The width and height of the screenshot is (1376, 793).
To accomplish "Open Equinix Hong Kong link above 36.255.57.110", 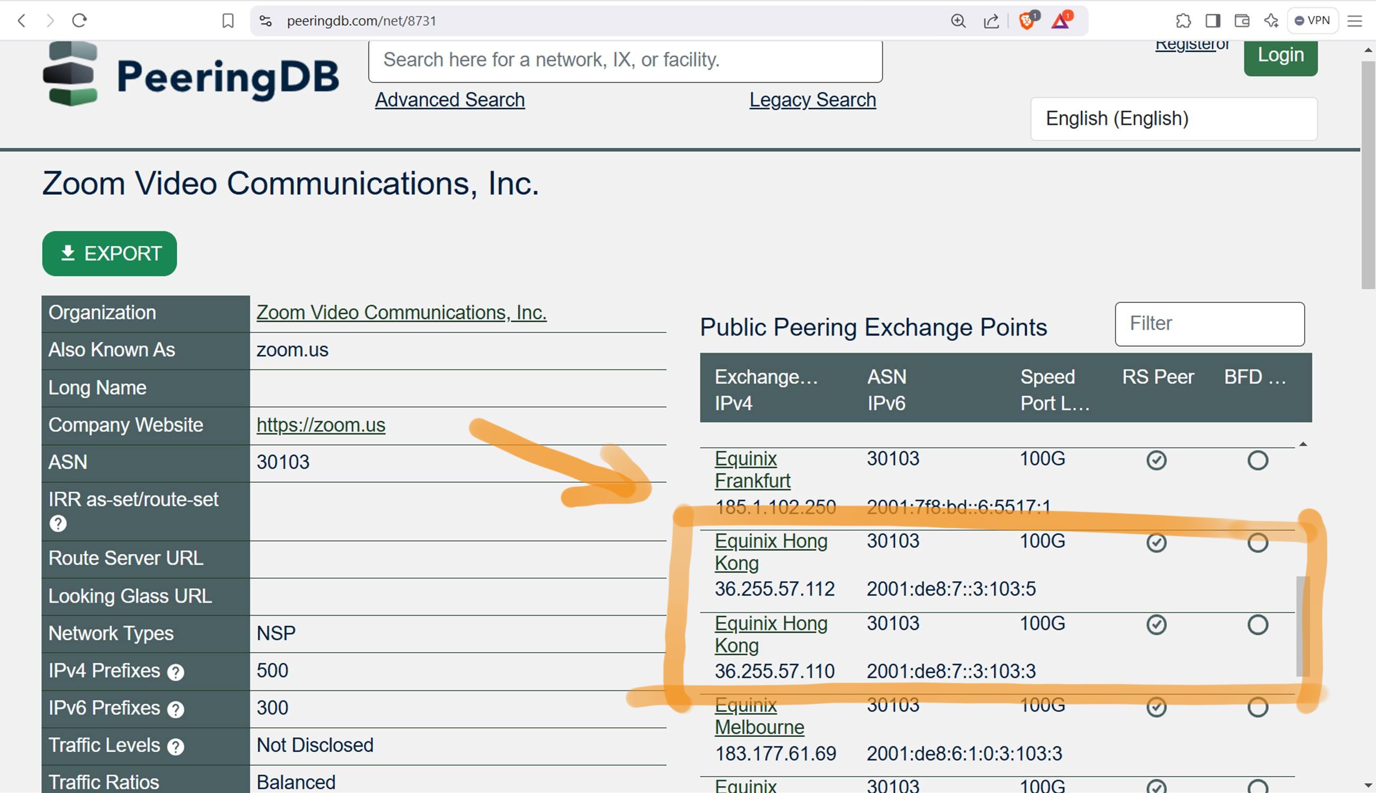I will [771, 634].
